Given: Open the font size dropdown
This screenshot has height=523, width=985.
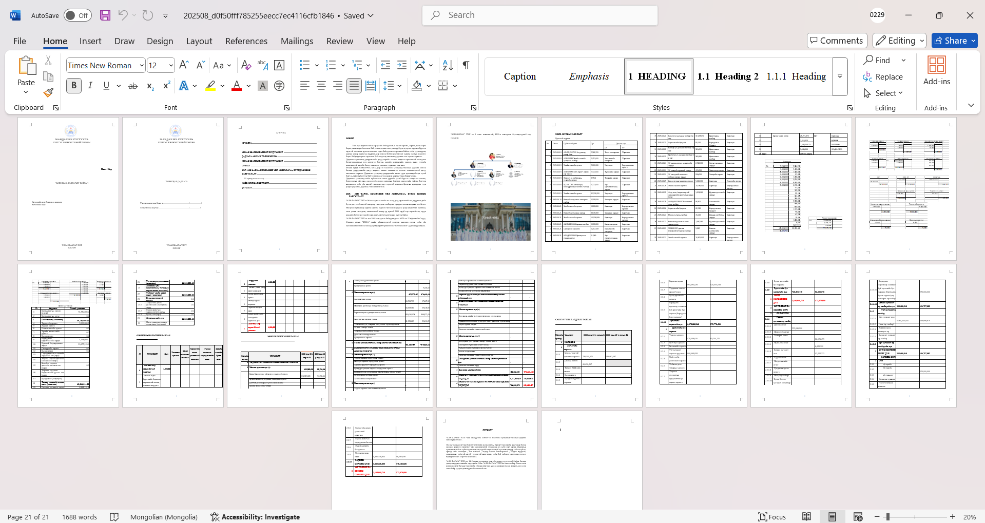Looking at the screenshot, I should click(x=170, y=65).
